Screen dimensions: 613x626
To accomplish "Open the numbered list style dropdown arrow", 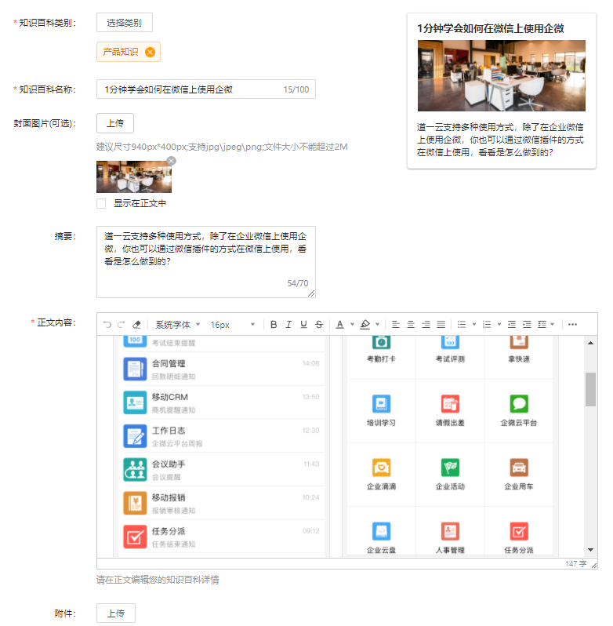I will pyautogui.click(x=499, y=325).
